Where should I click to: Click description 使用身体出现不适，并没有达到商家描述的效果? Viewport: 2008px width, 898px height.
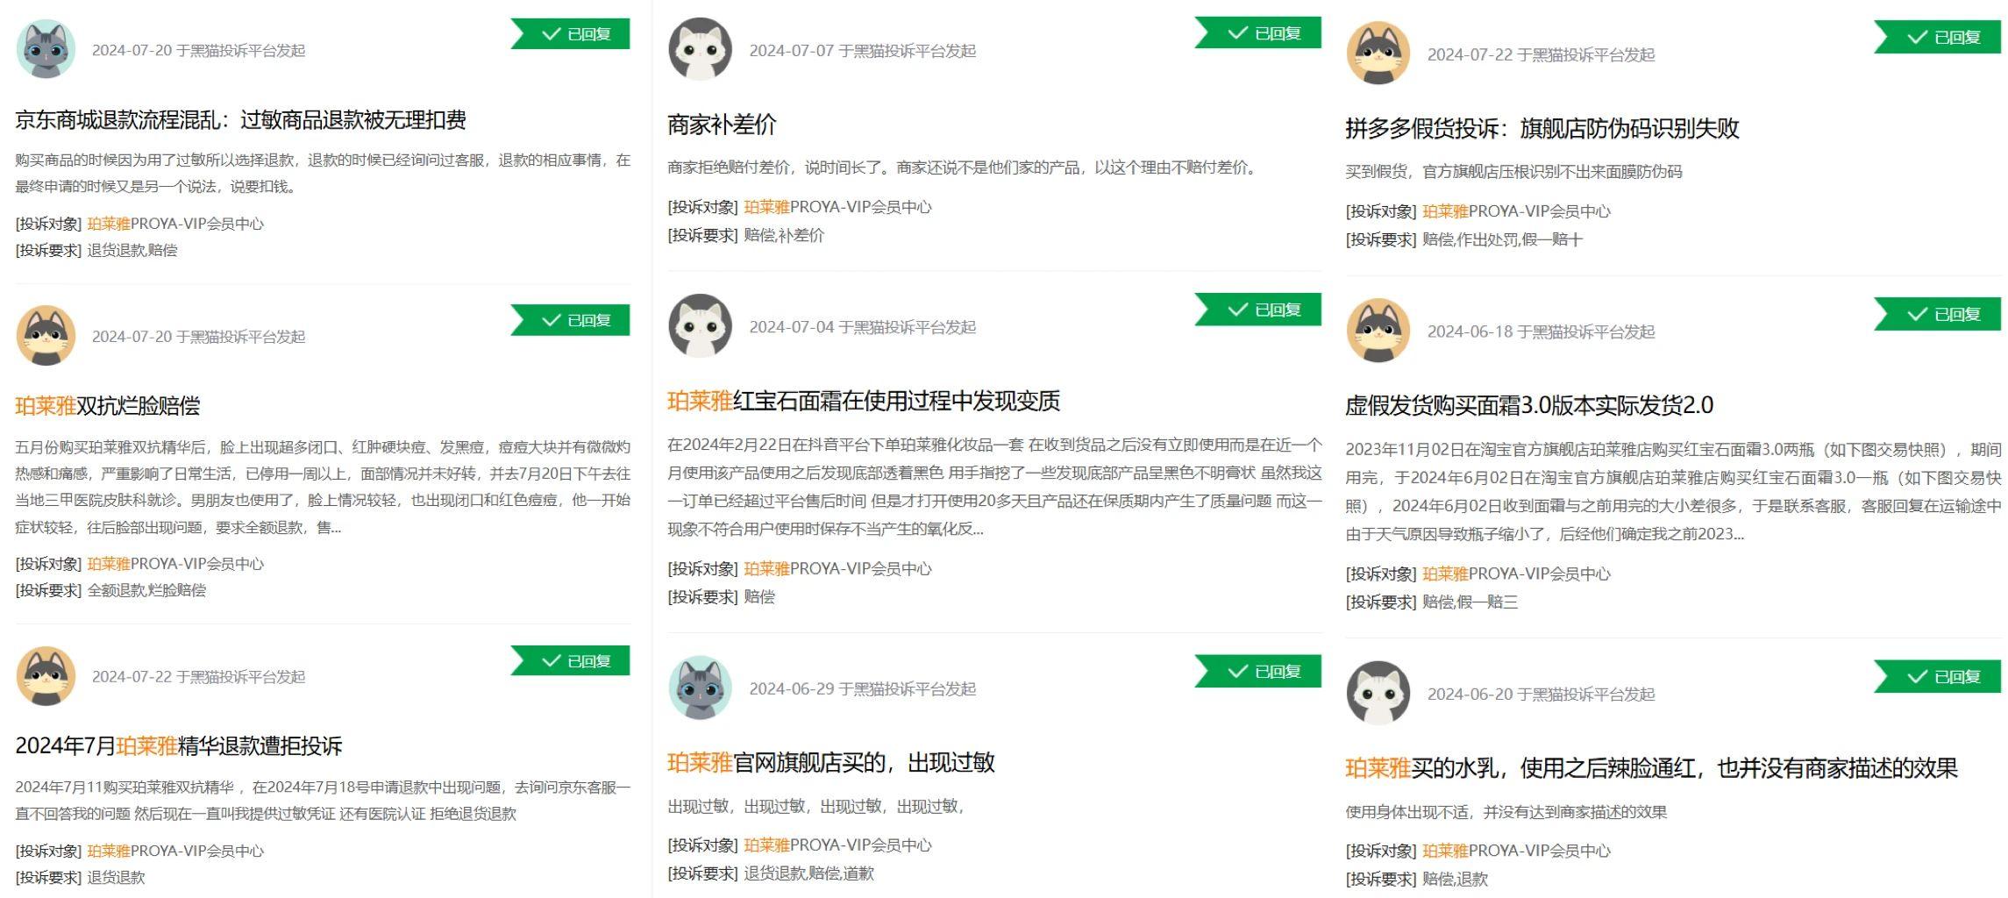pyautogui.click(x=1506, y=812)
